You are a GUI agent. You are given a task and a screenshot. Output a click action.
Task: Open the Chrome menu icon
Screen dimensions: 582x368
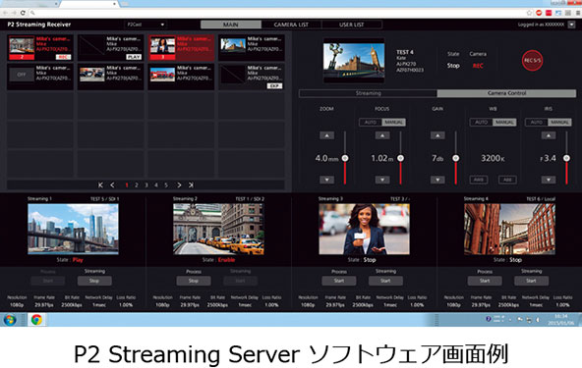coord(577,13)
